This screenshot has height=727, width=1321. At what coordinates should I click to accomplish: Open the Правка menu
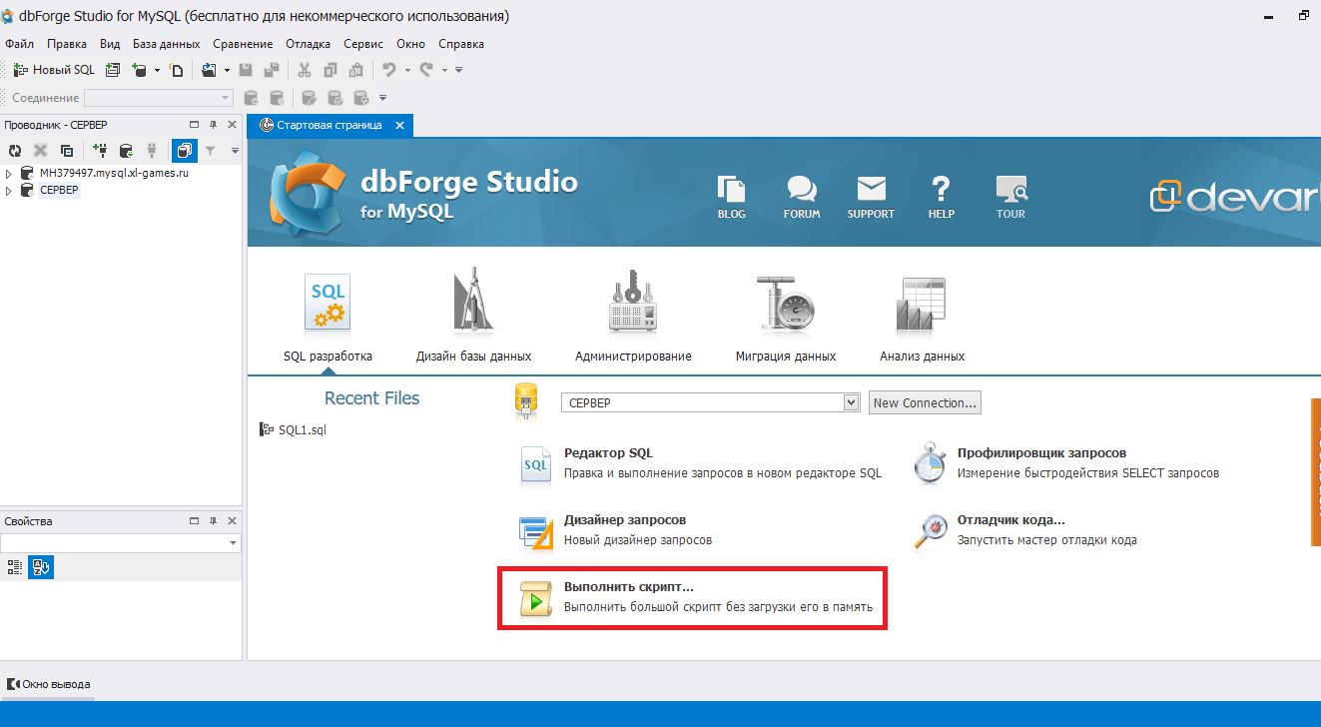coord(67,44)
